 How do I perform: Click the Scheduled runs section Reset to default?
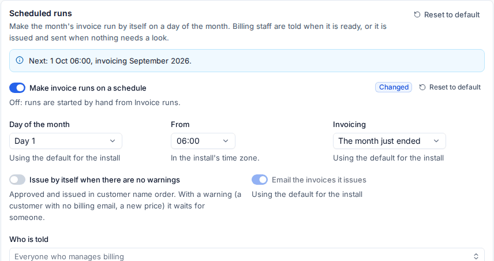click(447, 15)
